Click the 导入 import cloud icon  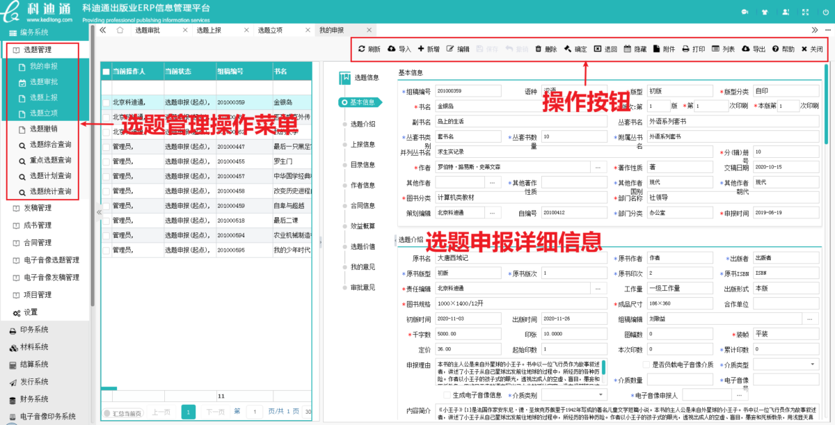(392, 49)
